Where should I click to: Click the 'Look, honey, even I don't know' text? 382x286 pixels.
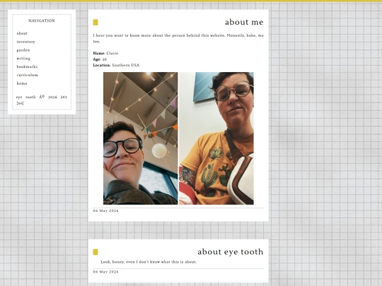pyautogui.click(x=149, y=262)
